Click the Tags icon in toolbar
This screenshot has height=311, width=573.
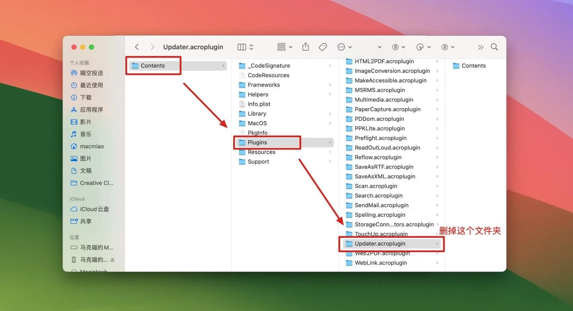tap(323, 47)
